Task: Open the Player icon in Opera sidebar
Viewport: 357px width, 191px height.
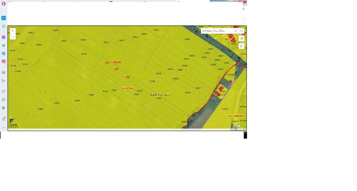Action: click(4, 73)
